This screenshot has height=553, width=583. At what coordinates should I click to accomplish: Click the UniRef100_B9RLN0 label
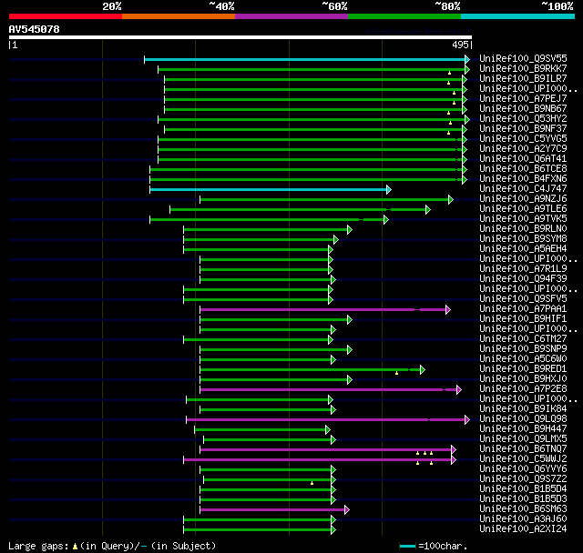click(x=523, y=229)
